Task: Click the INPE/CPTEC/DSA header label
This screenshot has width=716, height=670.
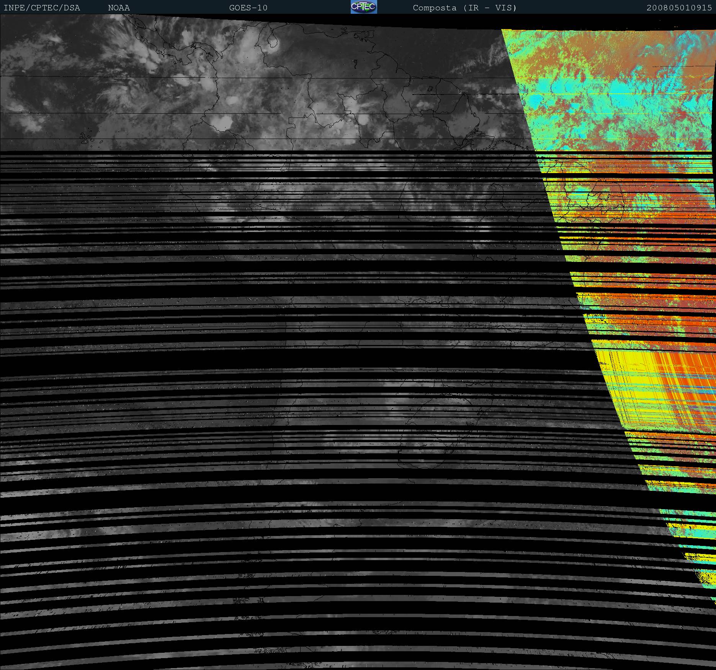Action: tap(42, 8)
